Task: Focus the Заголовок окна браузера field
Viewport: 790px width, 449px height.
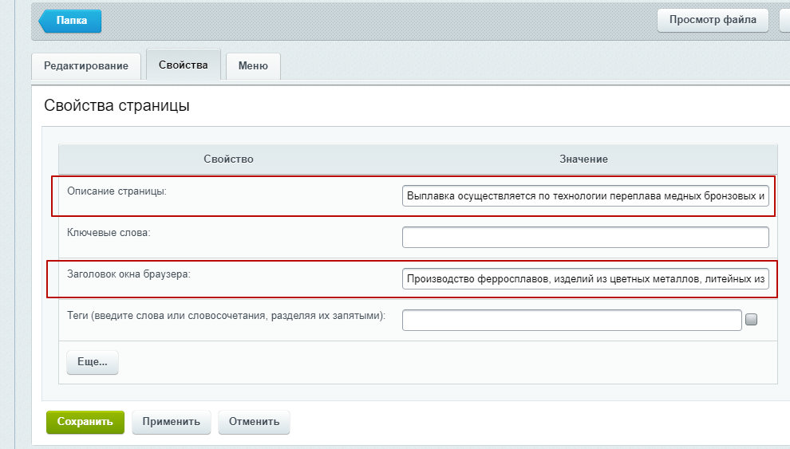Action: [585, 279]
